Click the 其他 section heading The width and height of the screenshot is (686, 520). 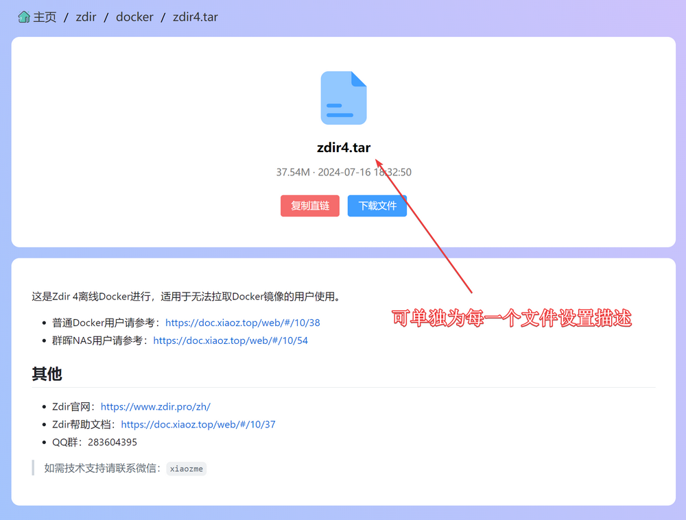click(47, 374)
